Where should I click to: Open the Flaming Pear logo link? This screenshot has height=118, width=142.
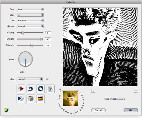click(6, 110)
